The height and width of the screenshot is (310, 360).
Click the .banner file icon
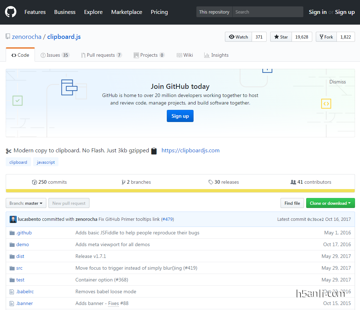click(x=12, y=304)
